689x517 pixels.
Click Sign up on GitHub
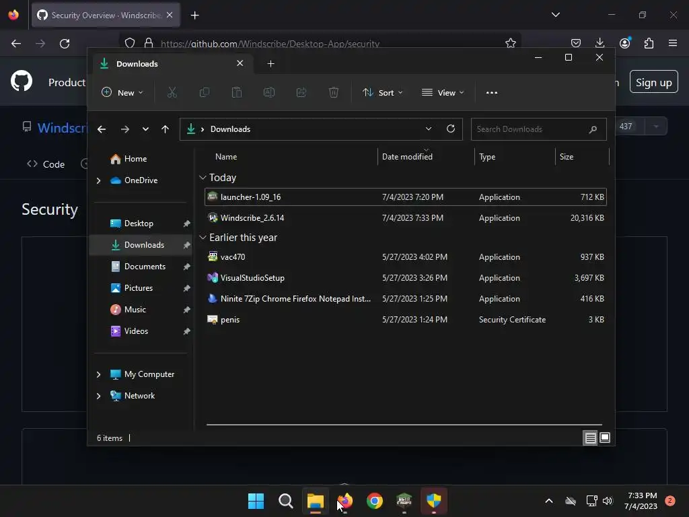click(653, 82)
